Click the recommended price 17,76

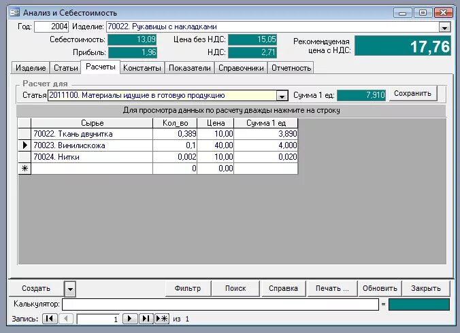[x=403, y=46]
